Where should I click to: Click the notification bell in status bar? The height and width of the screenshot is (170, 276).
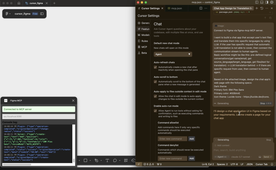(272, 164)
